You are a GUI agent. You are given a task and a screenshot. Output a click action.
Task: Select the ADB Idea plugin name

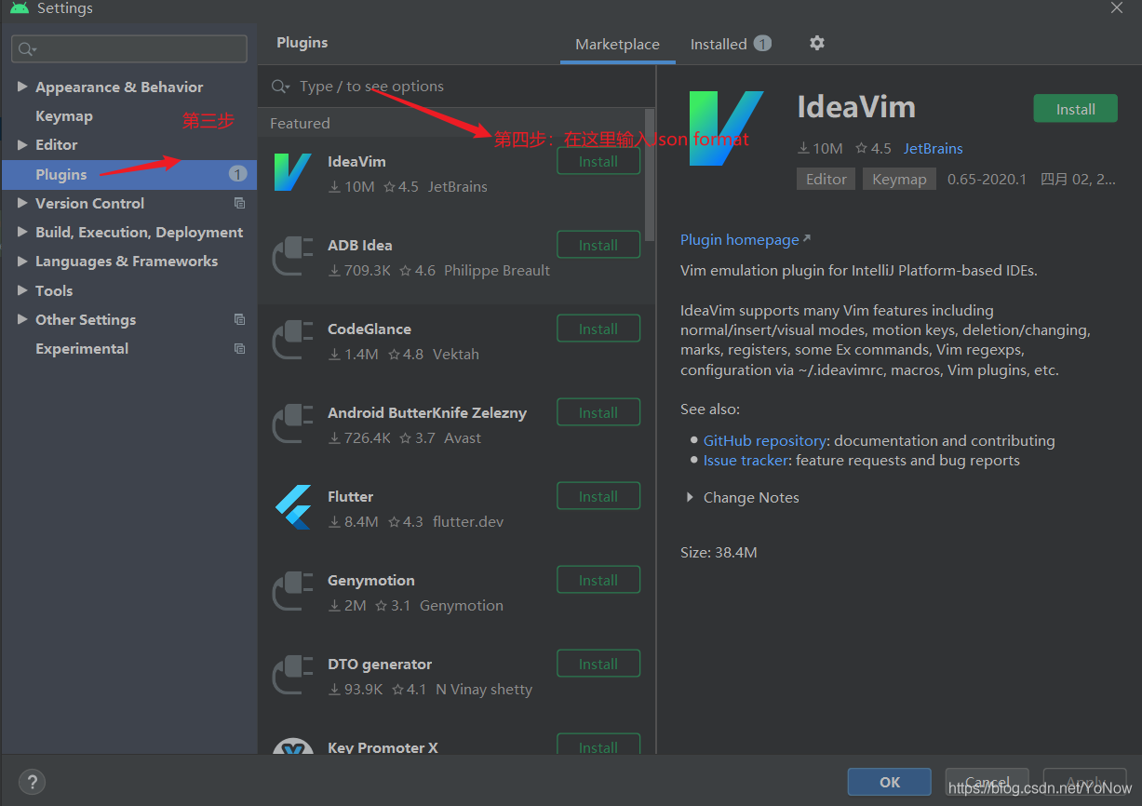point(360,245)
